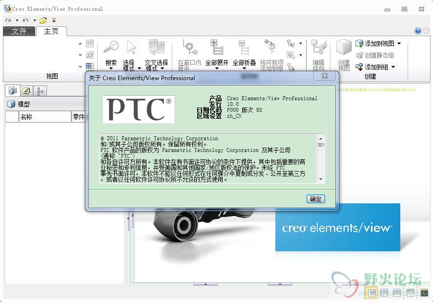Viewport: 433px width, 302px height.
Task: Click the 搜索 magnifier icon
Action: tap(111, 47)
